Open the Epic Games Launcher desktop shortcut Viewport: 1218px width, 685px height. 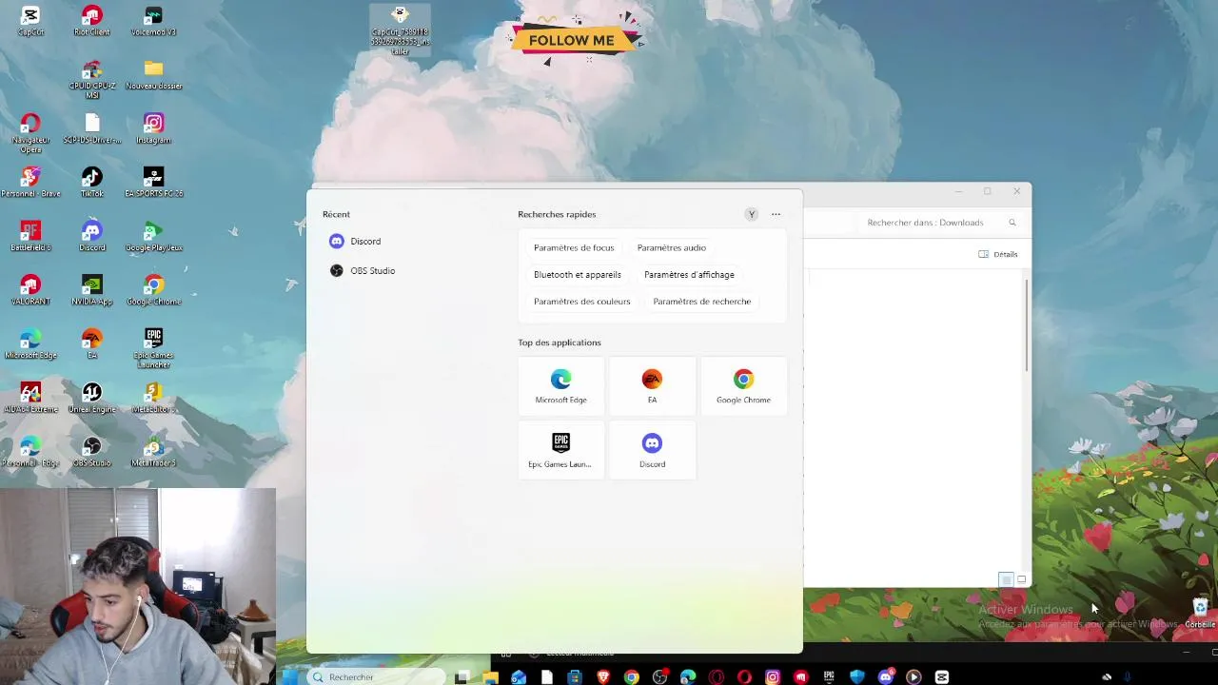tap(153, 348)
